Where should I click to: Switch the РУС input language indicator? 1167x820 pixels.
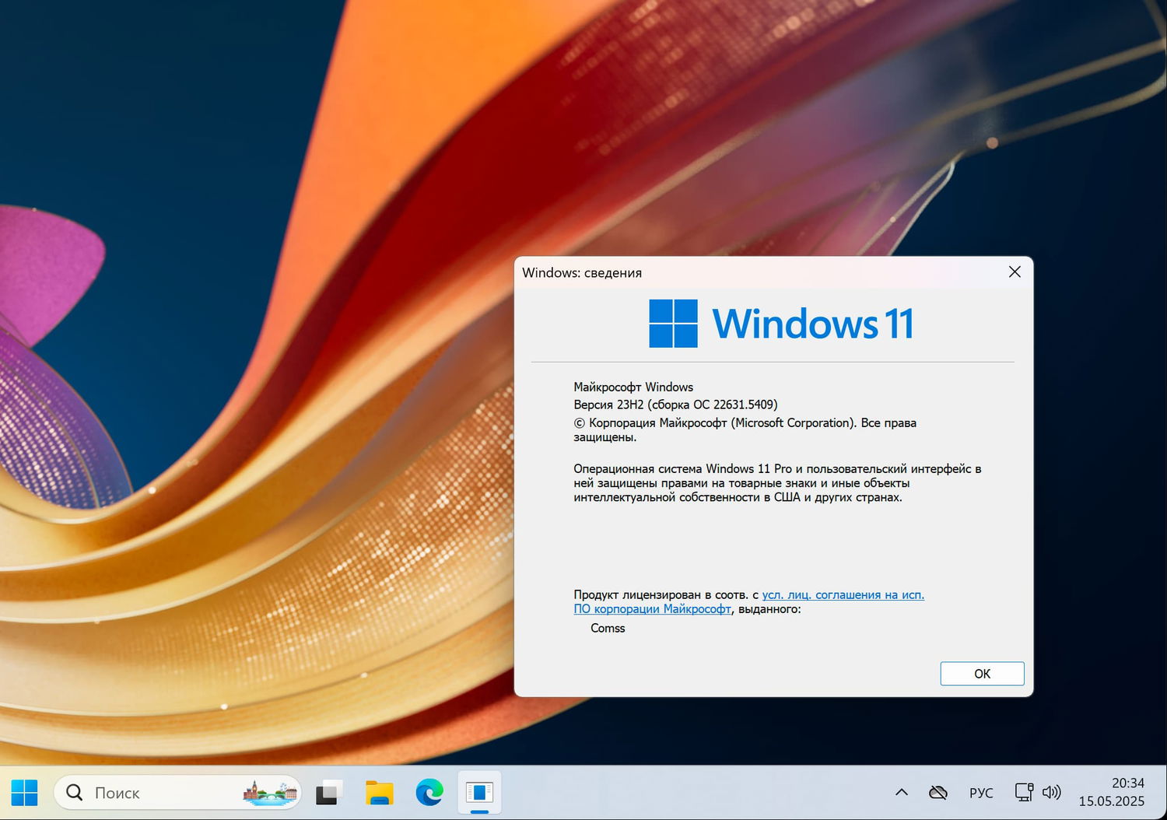[x=981, y=793]
